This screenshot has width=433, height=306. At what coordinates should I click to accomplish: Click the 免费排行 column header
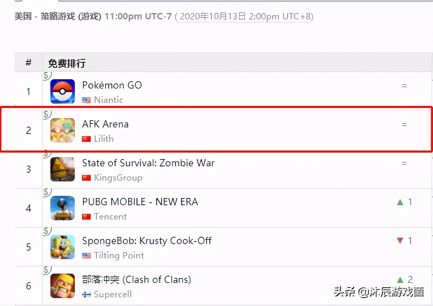67,63
